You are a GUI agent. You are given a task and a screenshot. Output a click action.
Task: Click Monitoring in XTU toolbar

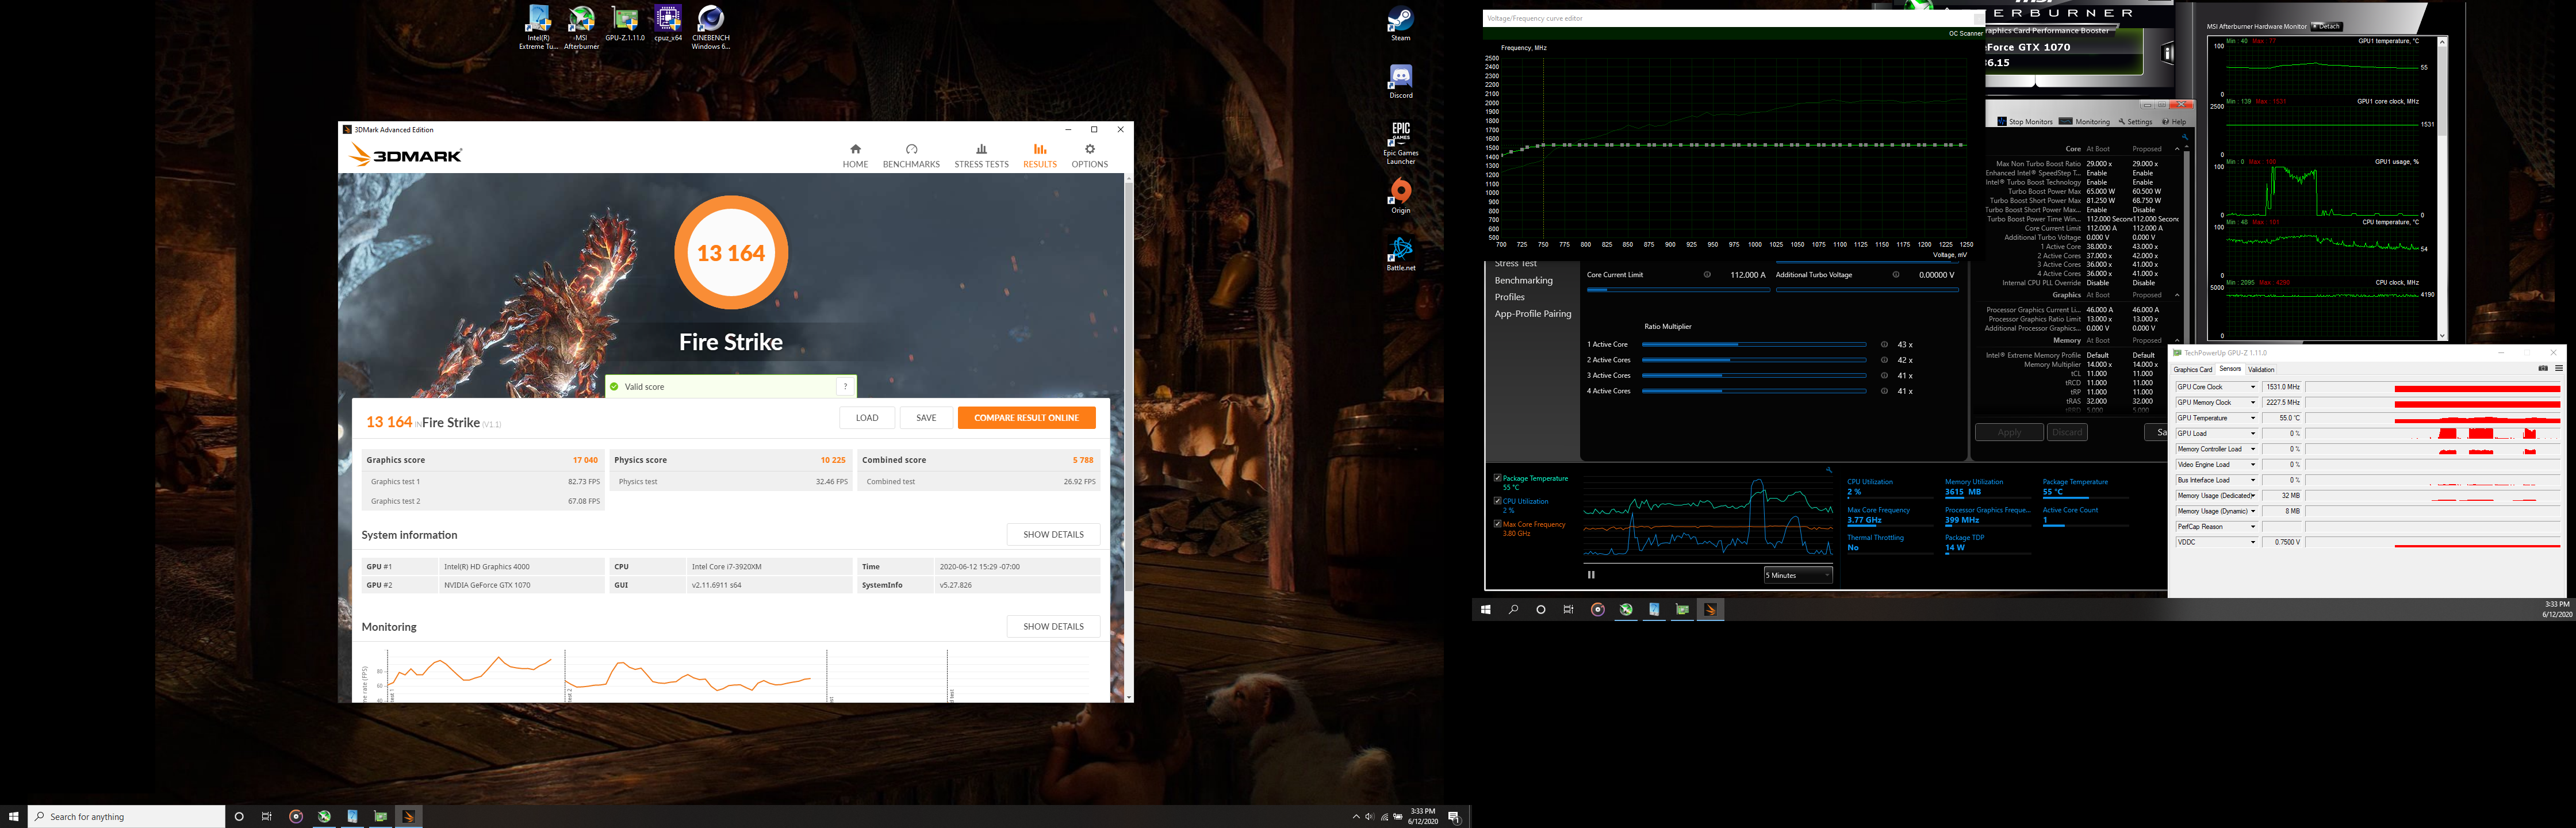[2084, 122]
